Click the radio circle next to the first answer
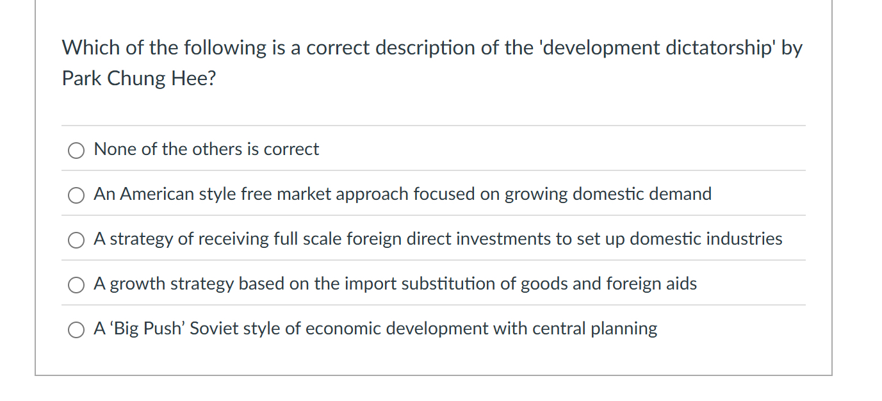Image resolution: width=882 pixels, height=401 pixels. pos(76,150)
